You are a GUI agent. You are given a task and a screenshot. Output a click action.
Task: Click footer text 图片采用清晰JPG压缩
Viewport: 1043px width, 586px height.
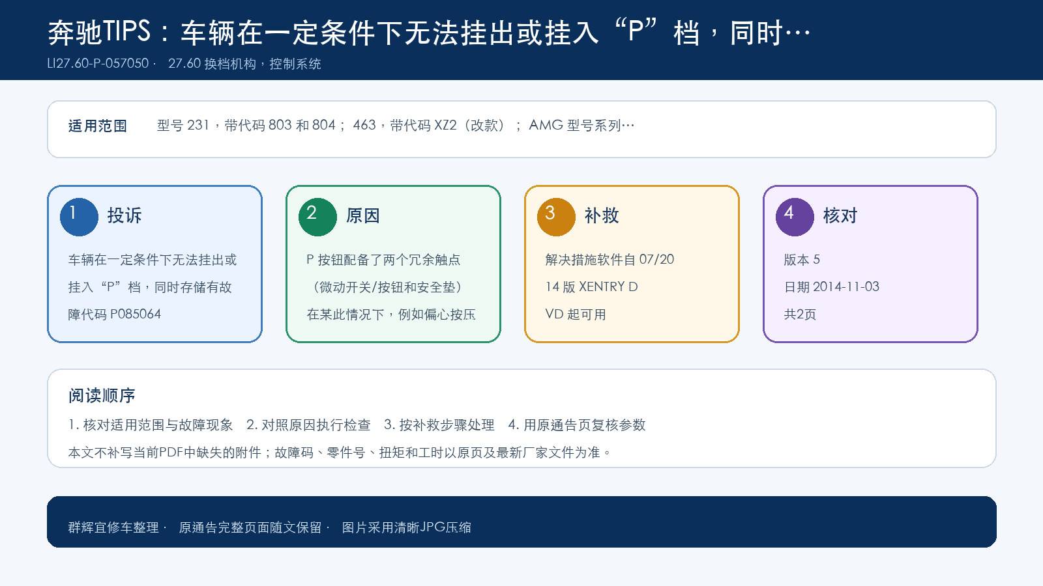pos(407,527)
